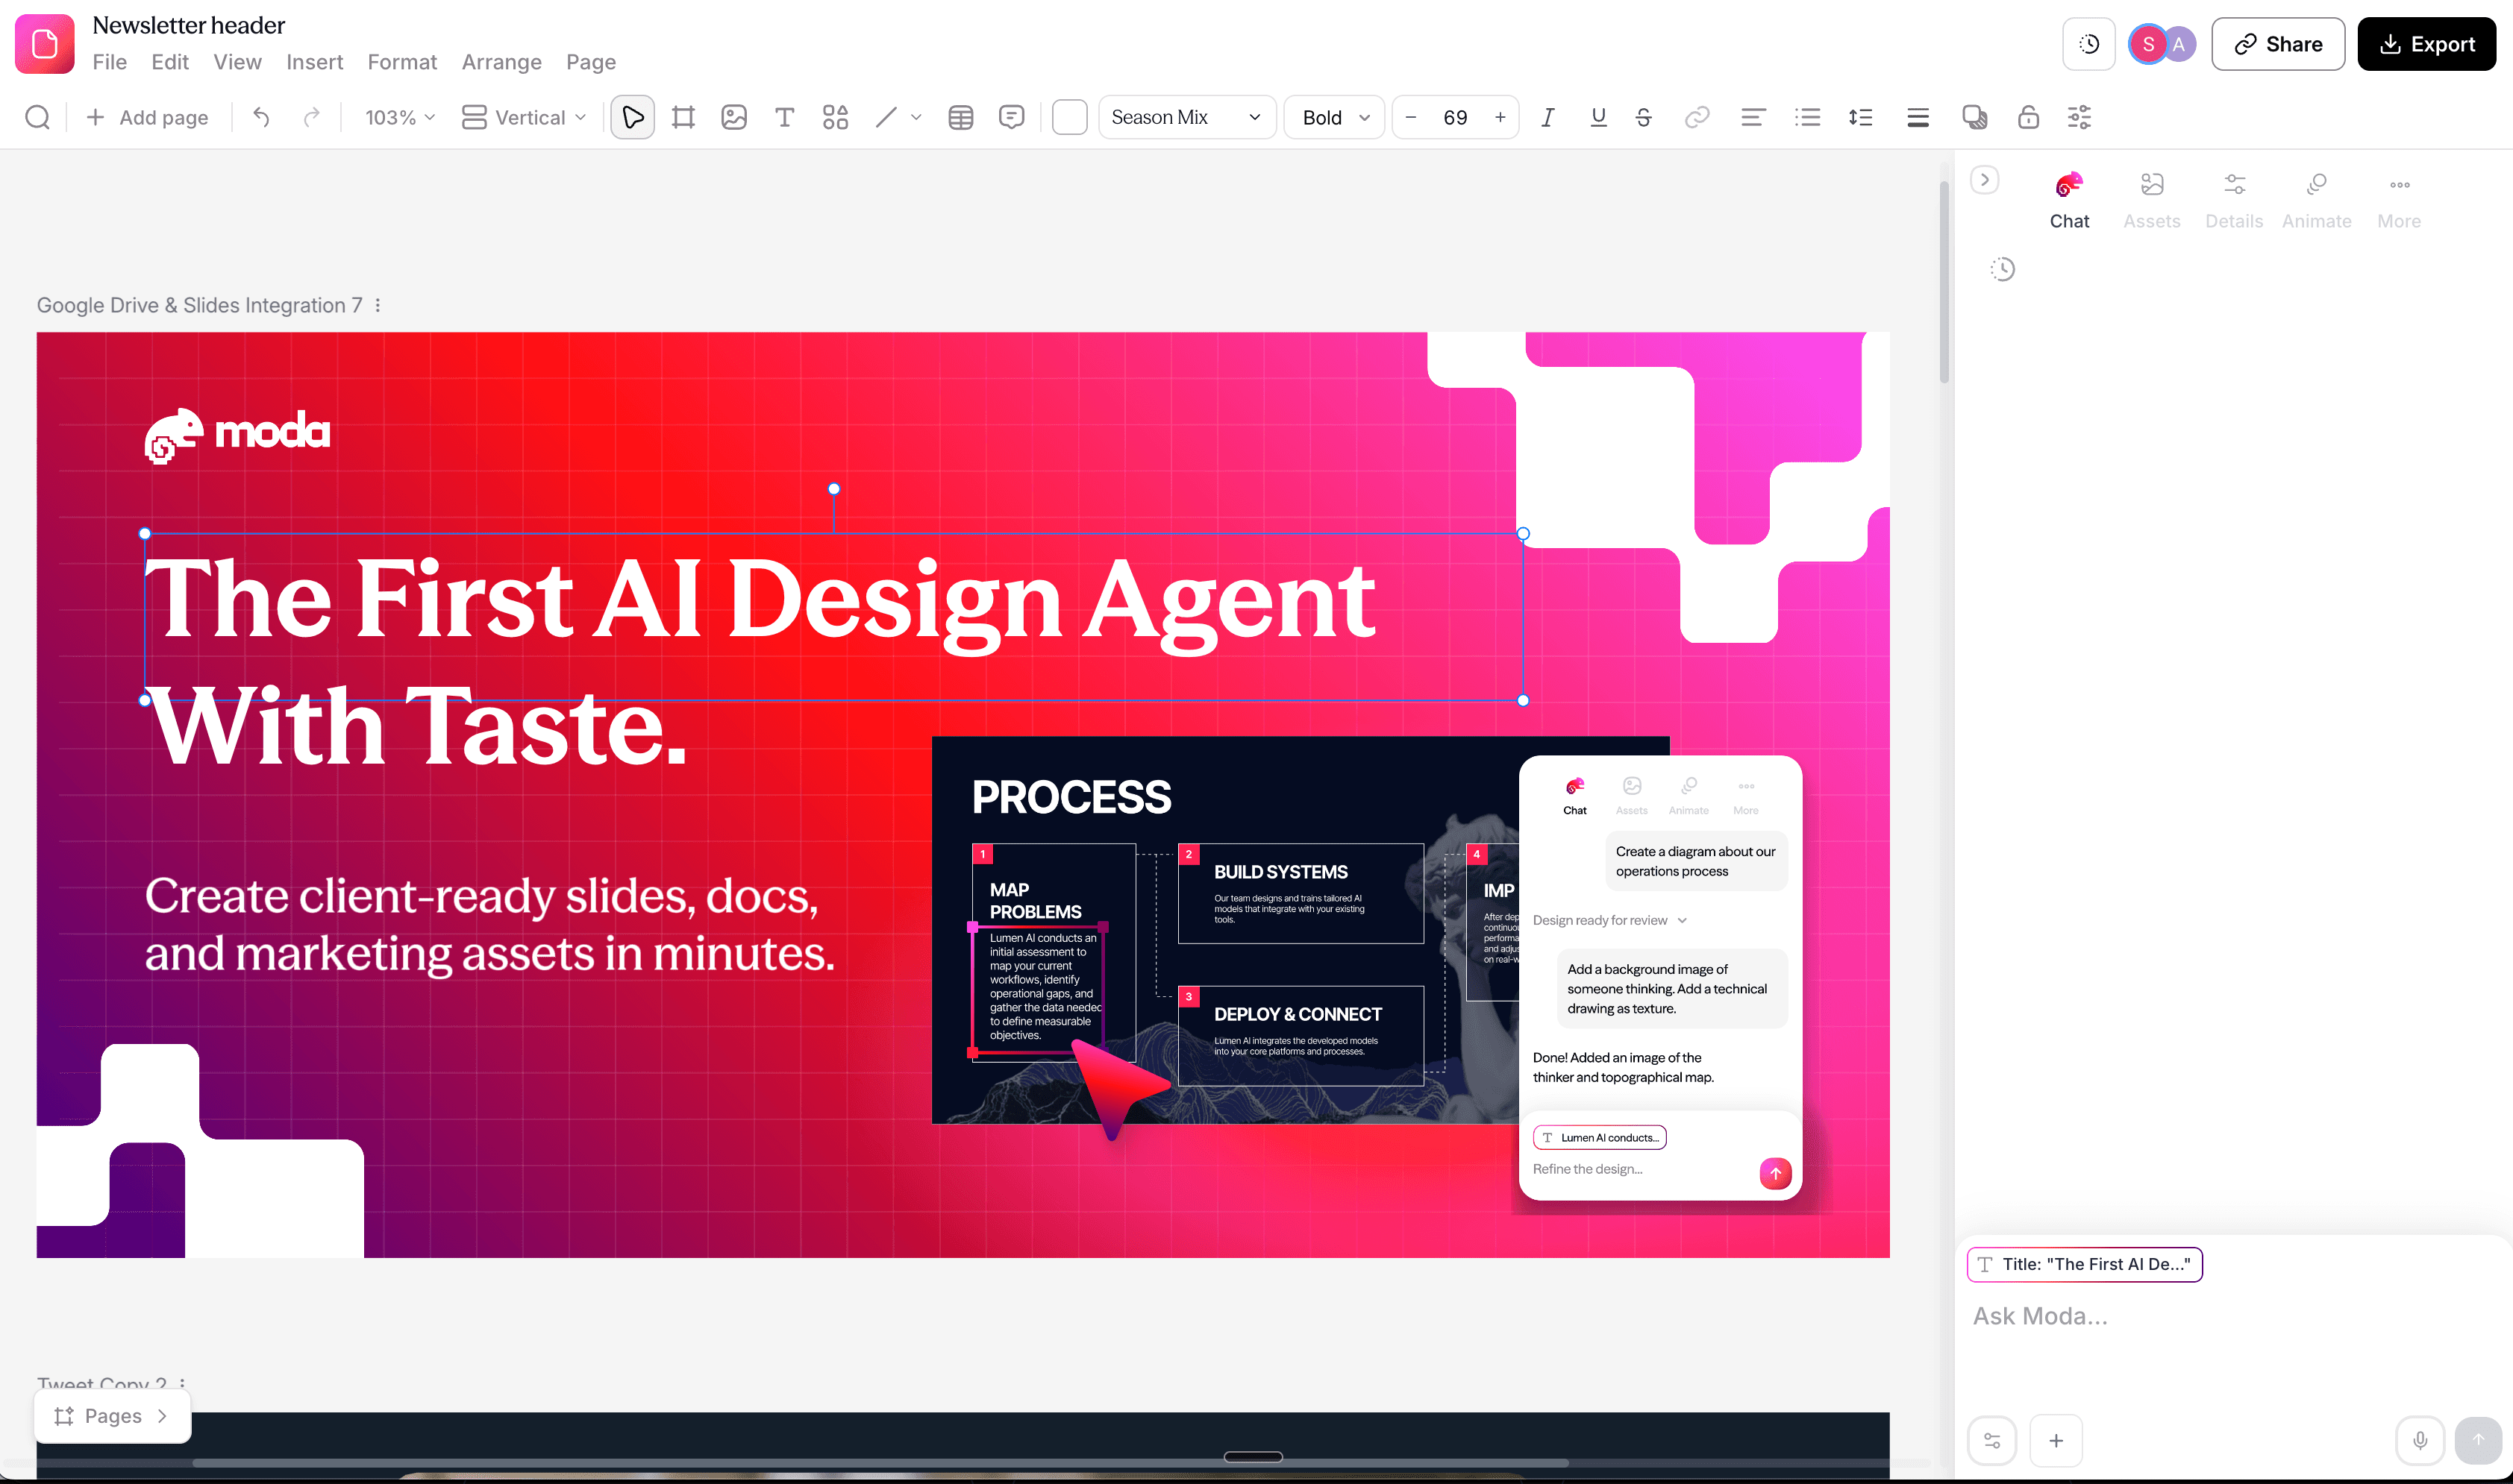Switch to the Animate tab
Viewport: 2513px width, 1484px height.
point(2317,200)
